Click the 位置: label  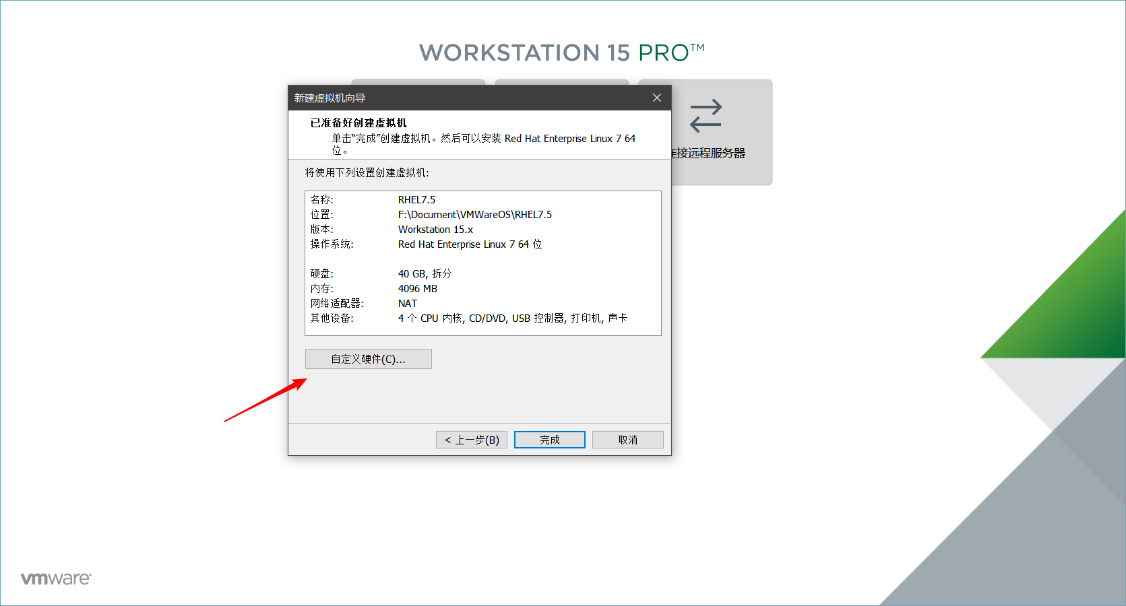[321, 215]
